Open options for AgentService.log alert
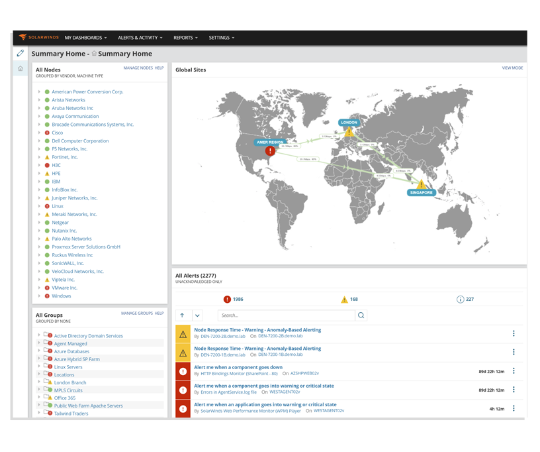 [x=514, y=389]
